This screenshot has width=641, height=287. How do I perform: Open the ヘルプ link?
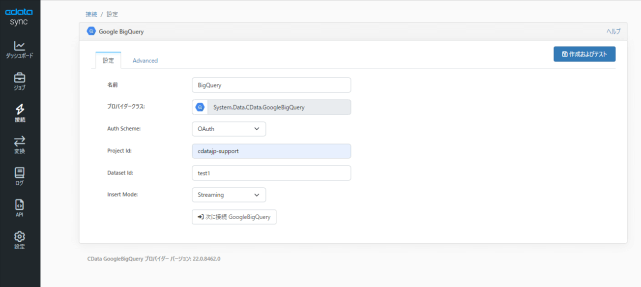[613, 31]
